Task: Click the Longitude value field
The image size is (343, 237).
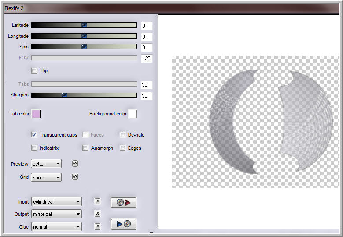Action: coord(147,37)
